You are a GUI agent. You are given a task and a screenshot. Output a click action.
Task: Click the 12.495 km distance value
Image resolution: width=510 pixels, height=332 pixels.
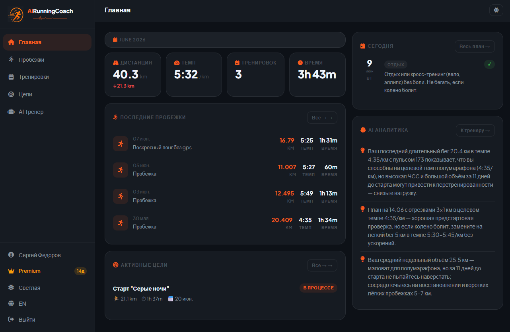[x=284, y=193]
